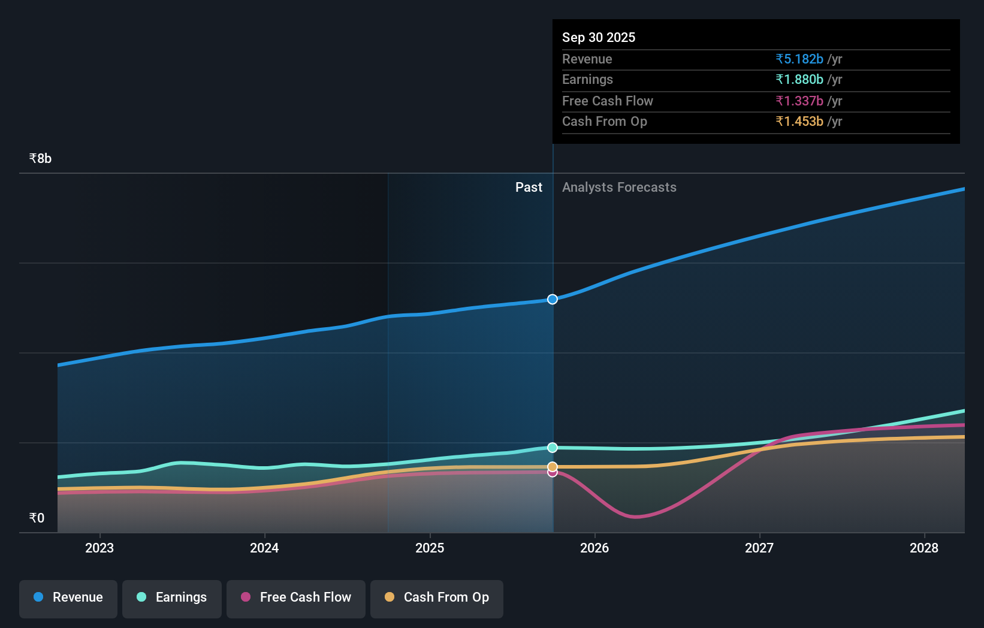Click the pink Free Cash Flow legend dot
The height and width of the screenshot is (628, 984).
click(x=245, y=597)
